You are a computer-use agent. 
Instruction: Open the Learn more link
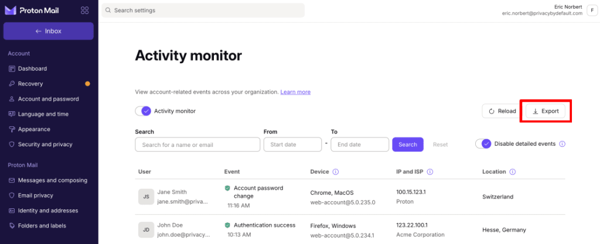tap(295, 92)
